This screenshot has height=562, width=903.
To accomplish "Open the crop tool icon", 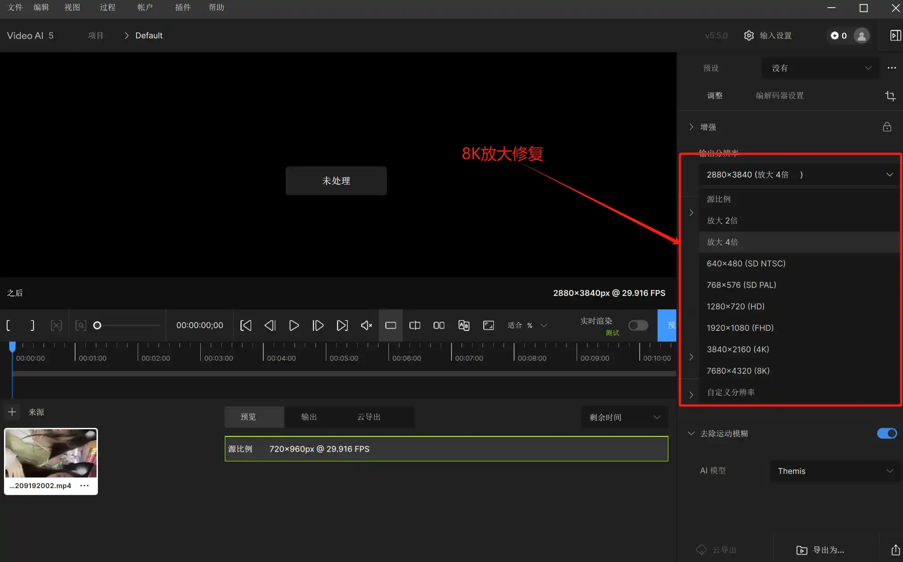I will (x=890, y=96).
